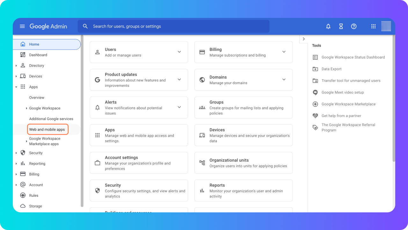Open the Google apps grid launcher
408x230 pixels.
pos(374,27)
